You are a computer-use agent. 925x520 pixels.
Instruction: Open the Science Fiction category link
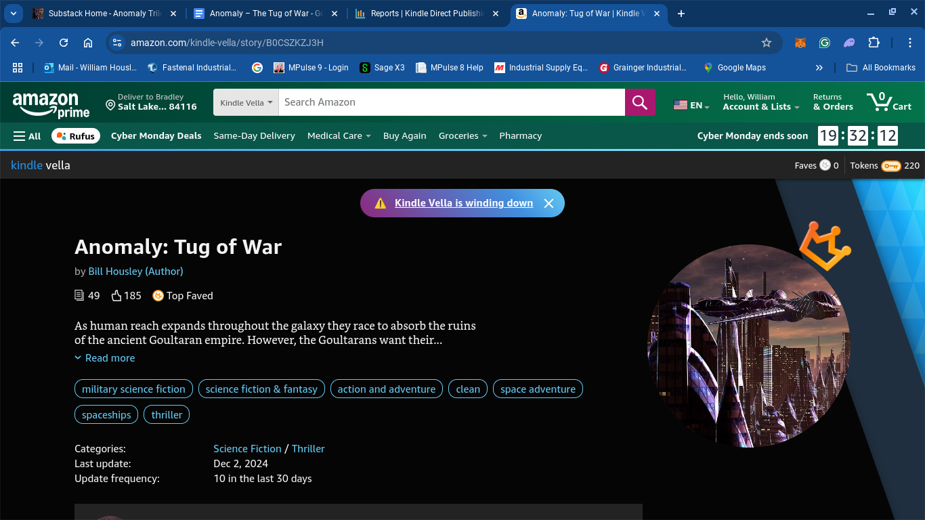(247, 449)
